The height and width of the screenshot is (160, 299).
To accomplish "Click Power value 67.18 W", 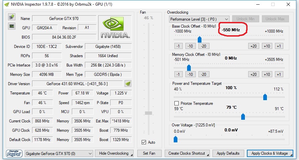I will click(83, 93).
